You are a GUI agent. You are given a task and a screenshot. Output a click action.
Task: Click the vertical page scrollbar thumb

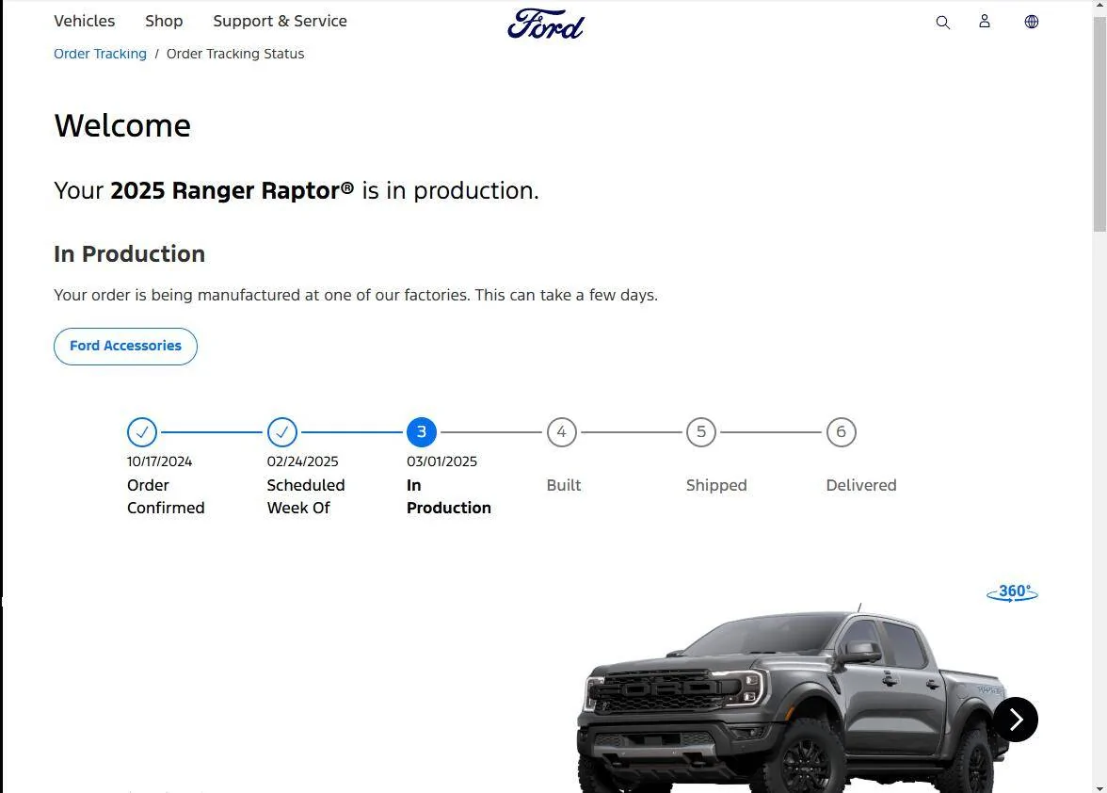1099,123
